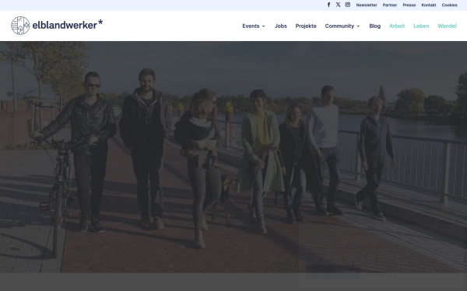Click the hero photo of people walking
The height and width of the screenshot is (291, 467).
click(x=233, y=157)
